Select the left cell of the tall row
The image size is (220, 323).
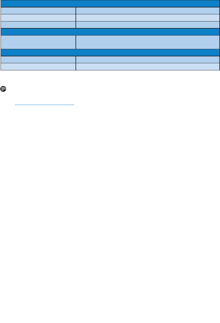38,42
